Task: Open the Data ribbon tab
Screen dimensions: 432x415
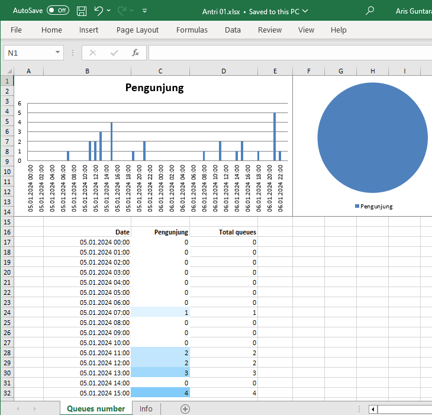Action: tap(233, 30)
